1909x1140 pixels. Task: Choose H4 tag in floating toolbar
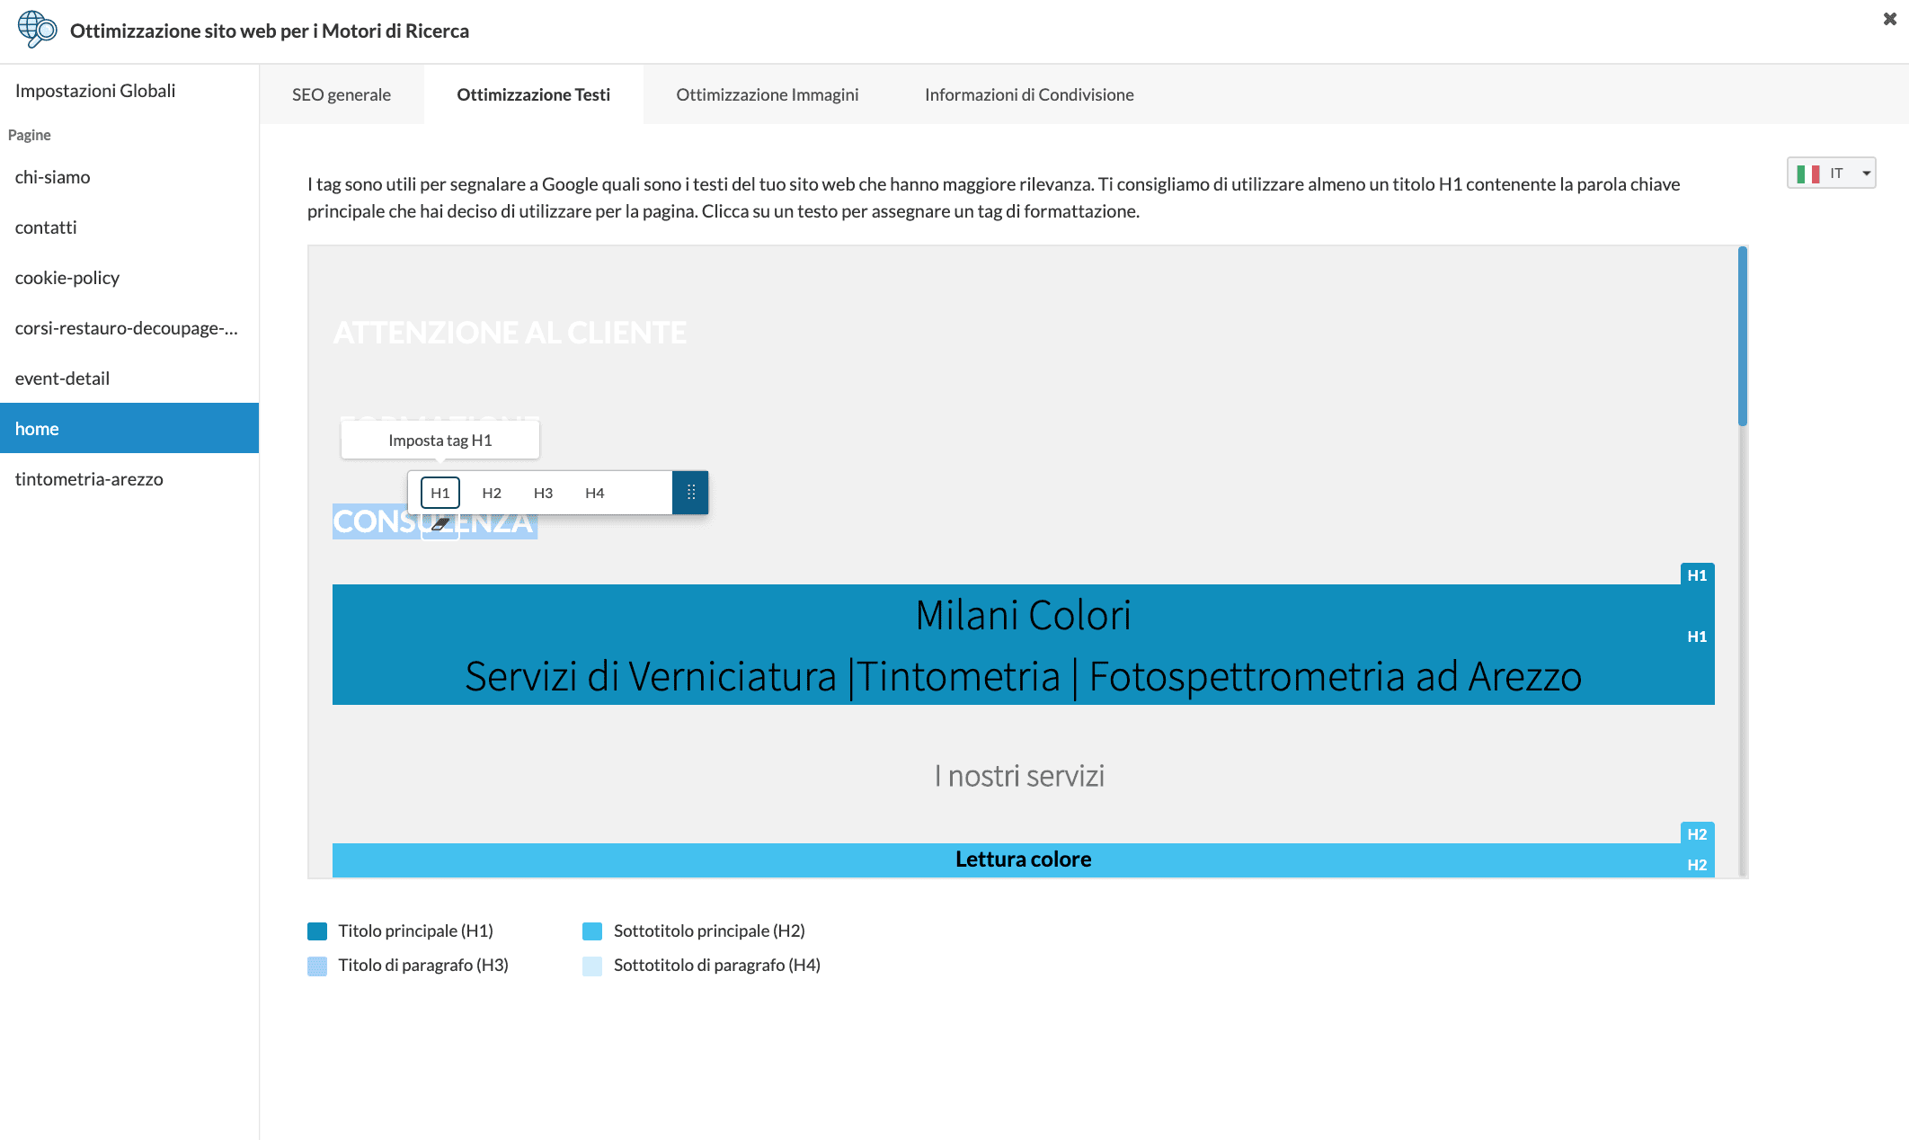[x=594, y=493]
